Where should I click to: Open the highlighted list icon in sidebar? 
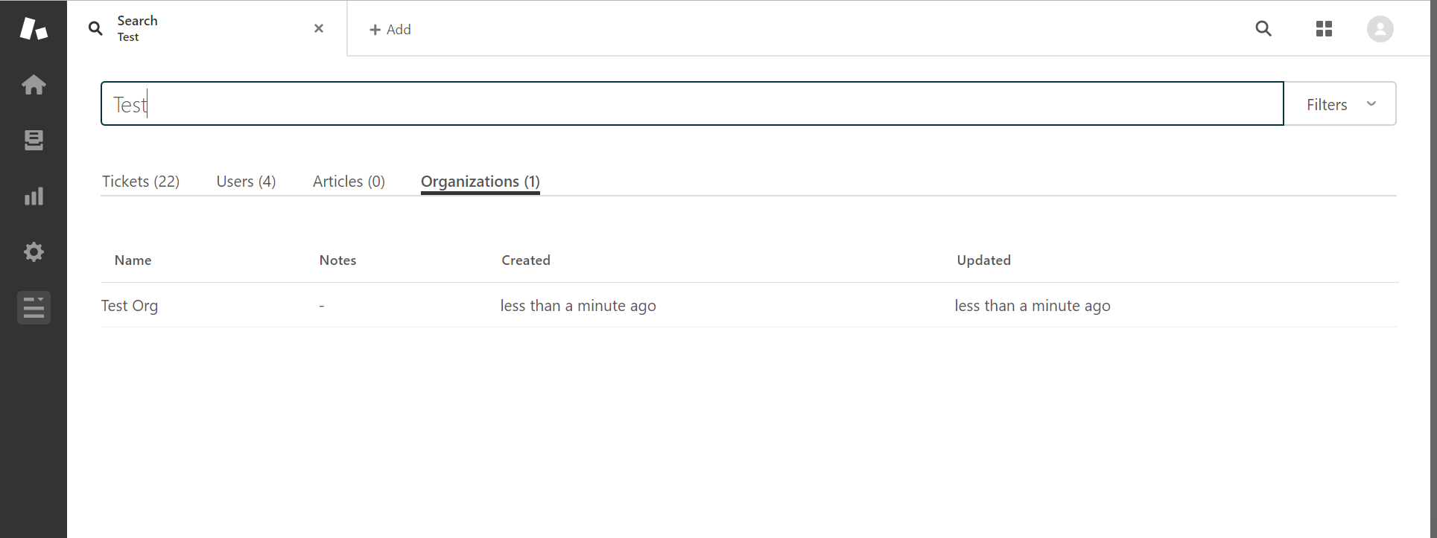tap(34, 307)
